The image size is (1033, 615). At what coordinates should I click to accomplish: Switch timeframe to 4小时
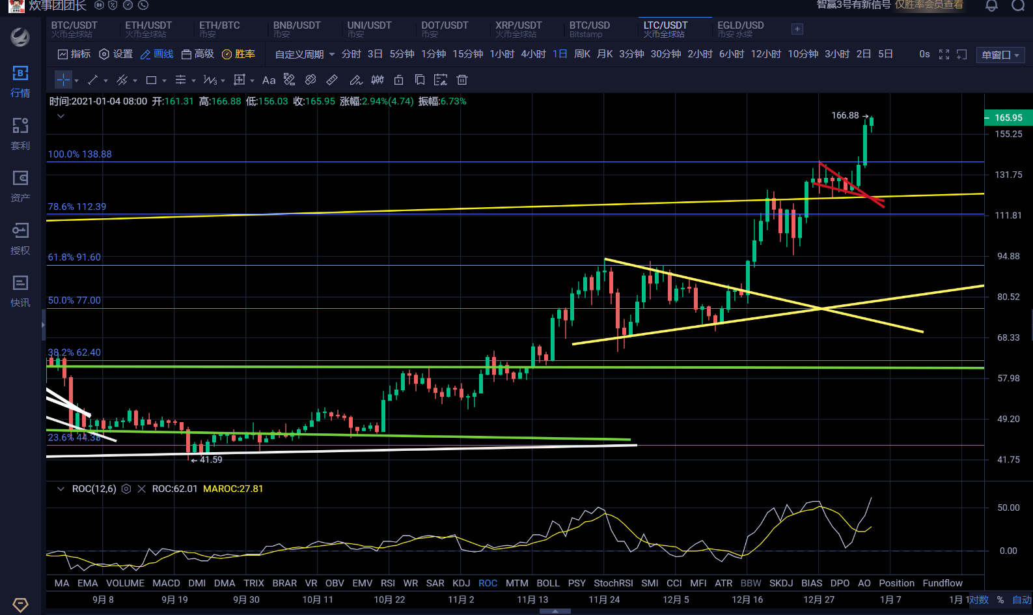[x=533, y=54]
